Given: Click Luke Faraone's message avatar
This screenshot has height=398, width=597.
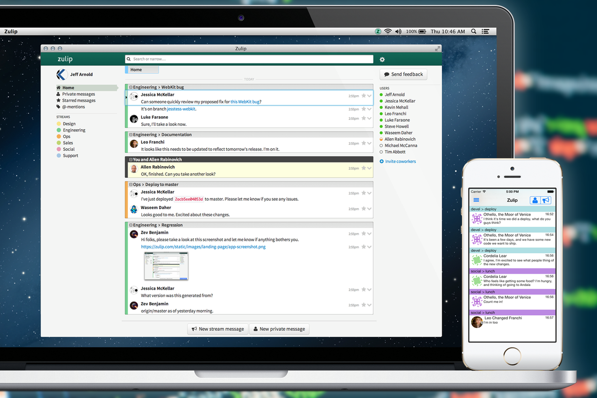Looking at the screenshot, I should [134, 119].
